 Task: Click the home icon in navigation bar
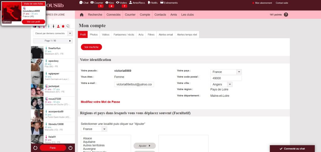pos(82,15)
